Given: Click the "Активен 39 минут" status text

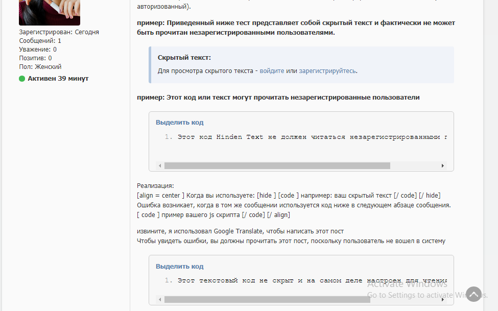Looking at the screenshot, I should pos(58,79).
